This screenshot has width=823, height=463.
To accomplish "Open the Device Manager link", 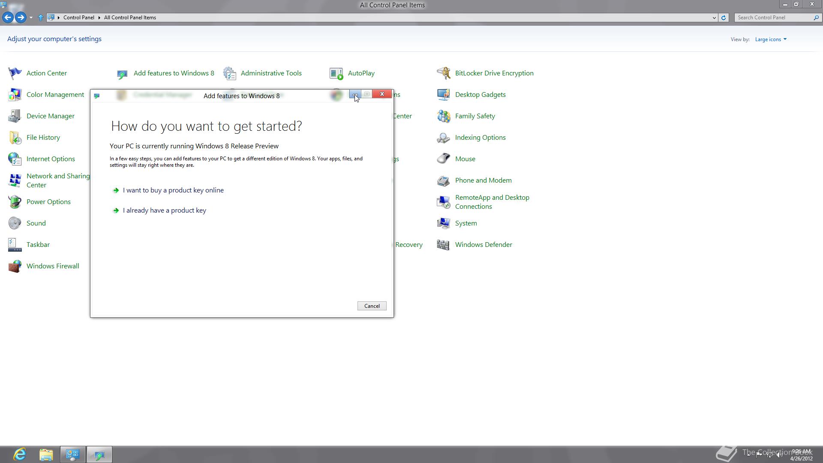I will point(51,116).
